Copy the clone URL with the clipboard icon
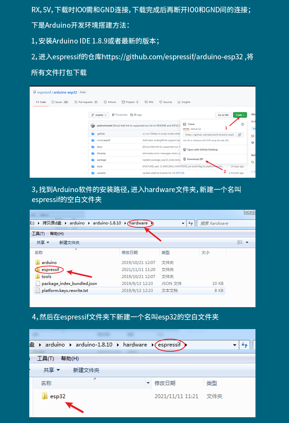 239,135
